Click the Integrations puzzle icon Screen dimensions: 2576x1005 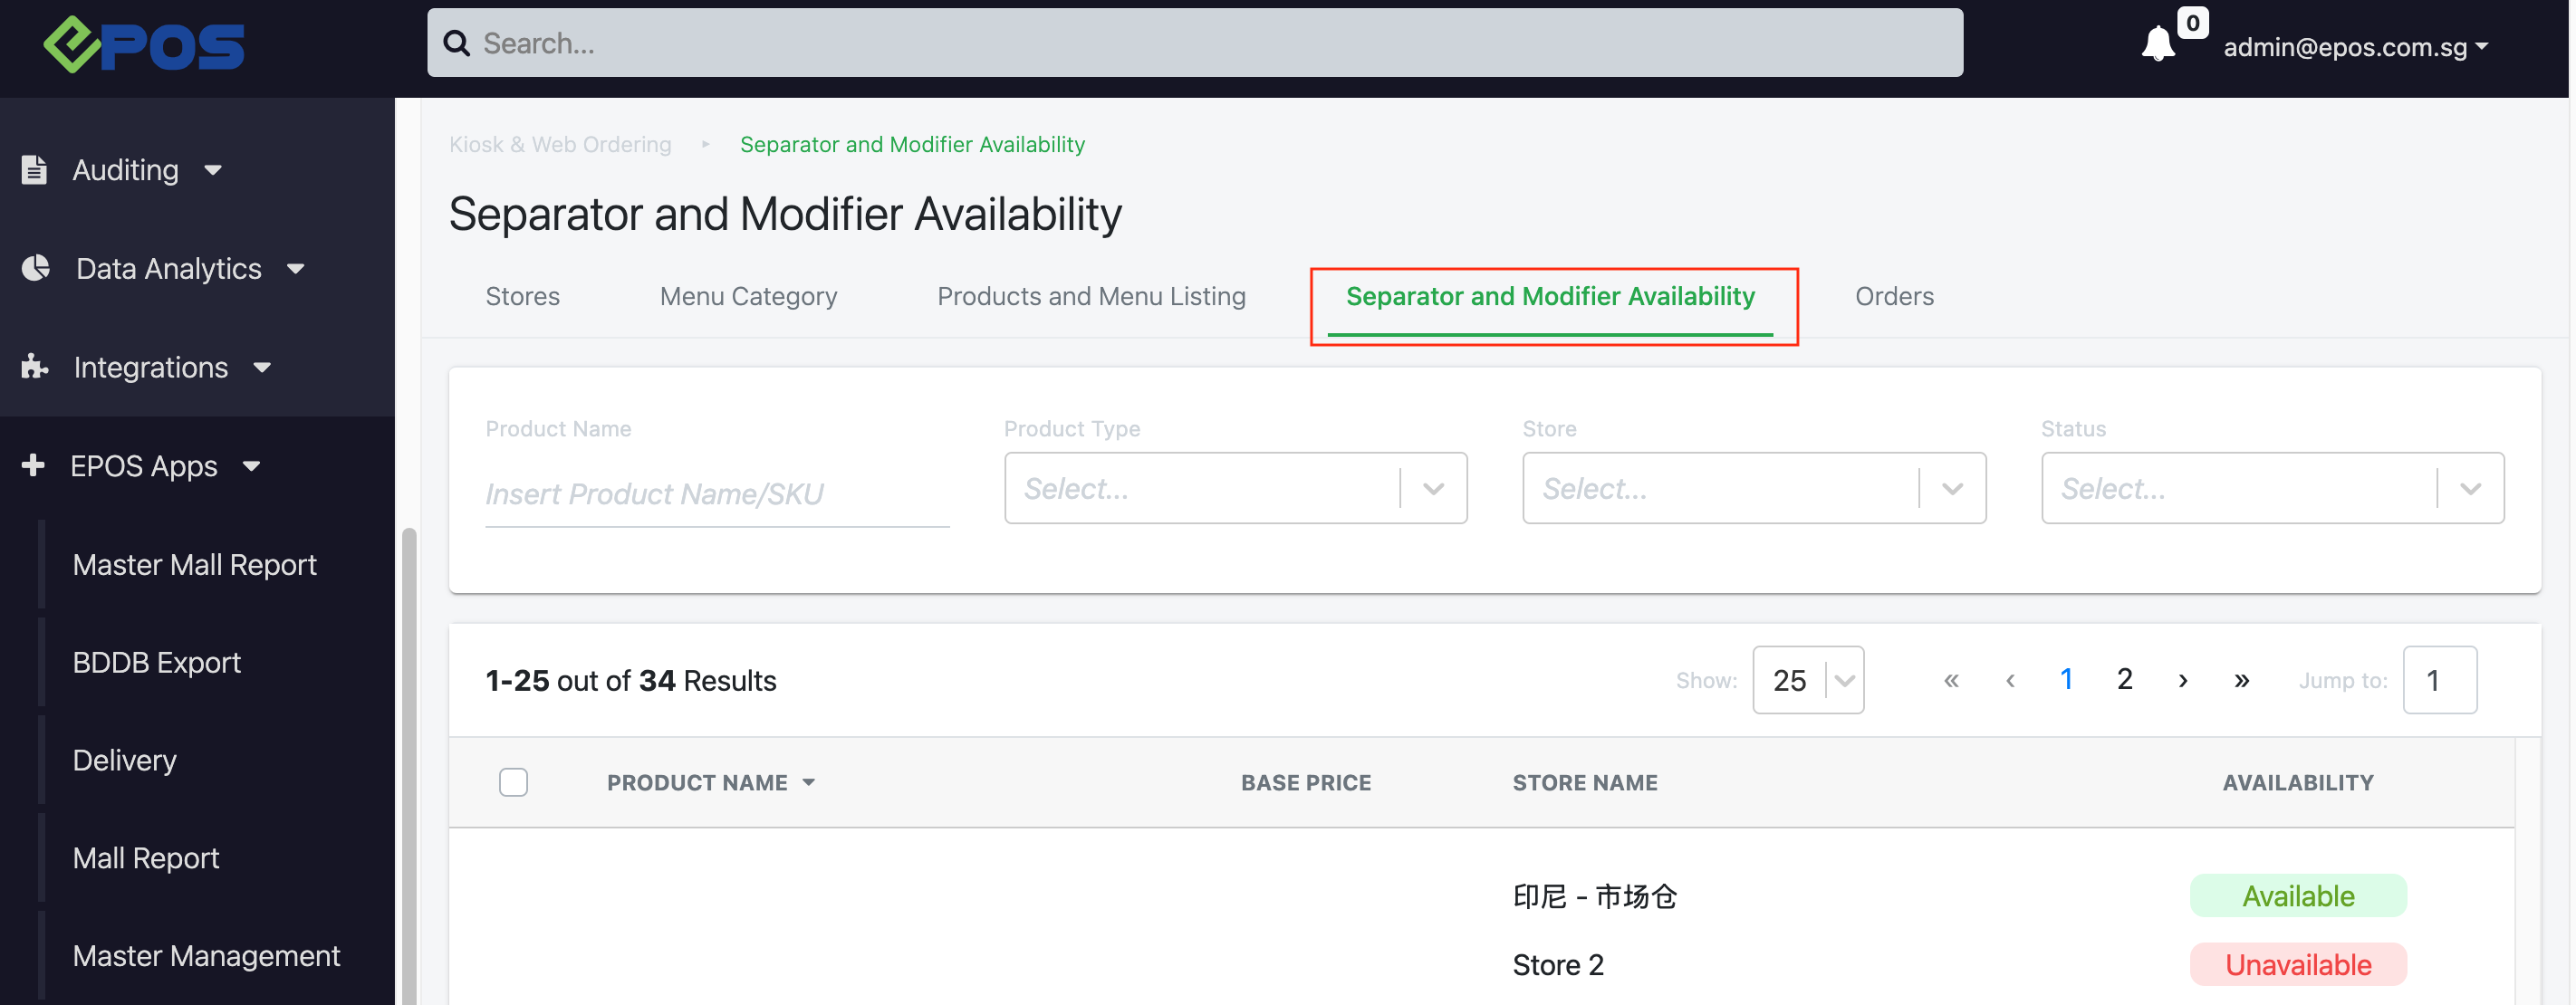[35, 367]
